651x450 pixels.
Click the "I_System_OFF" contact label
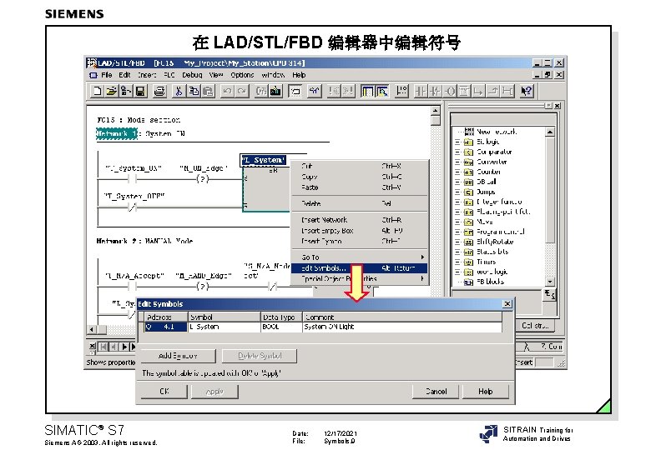pyautogui.click(x=134, y=196)
